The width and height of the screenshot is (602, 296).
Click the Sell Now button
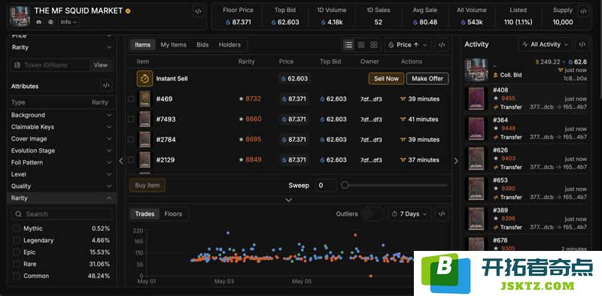point(386,79)
